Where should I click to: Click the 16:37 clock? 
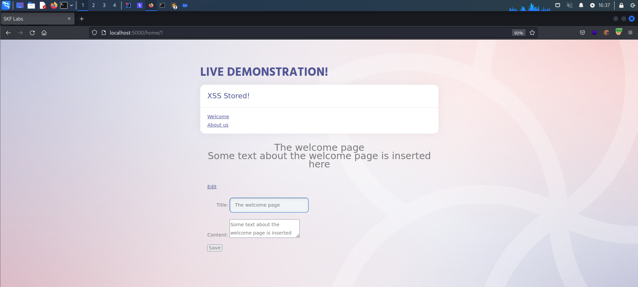coord(604,5)
